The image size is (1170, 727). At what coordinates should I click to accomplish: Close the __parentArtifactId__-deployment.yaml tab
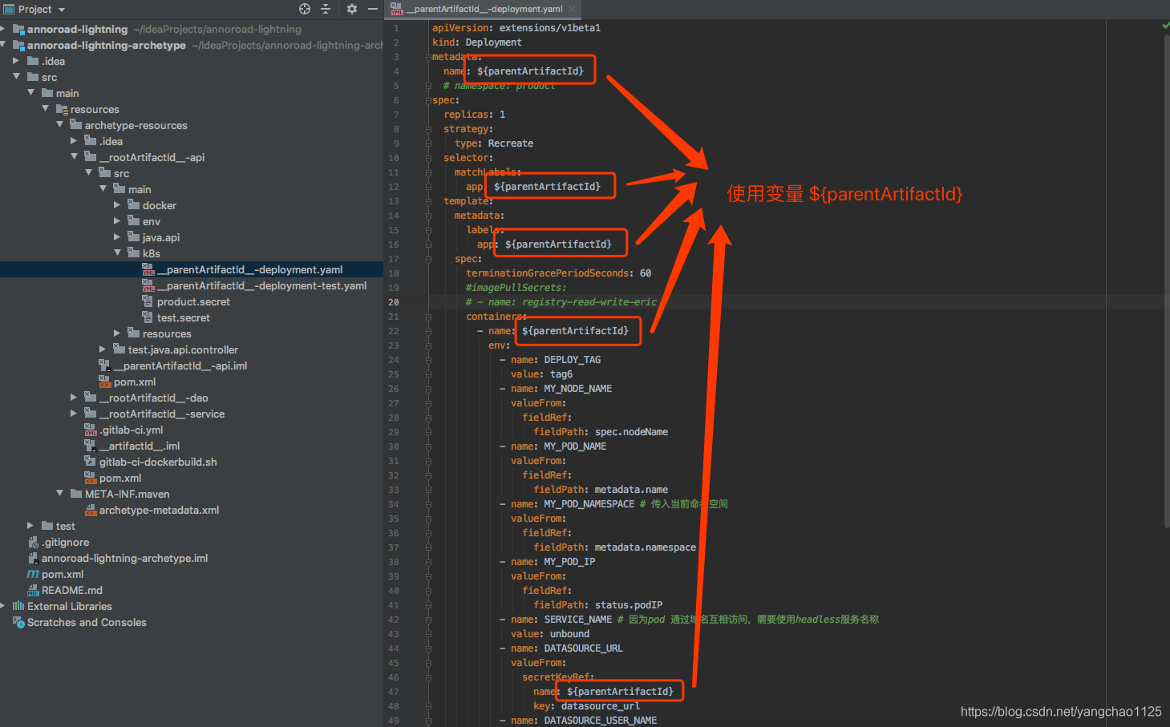coord(572,10)
